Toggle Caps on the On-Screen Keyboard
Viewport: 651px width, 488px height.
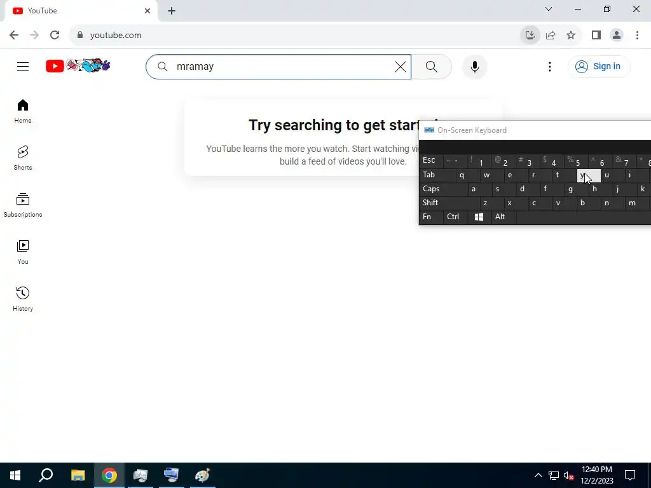[443, 189]
